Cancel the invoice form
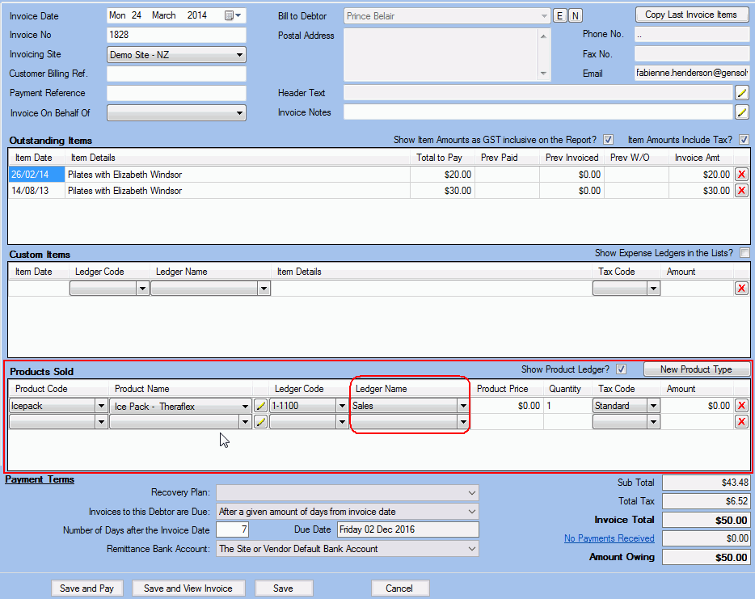The height and width of the screenshot is (599, 755). tap(399, 588)
